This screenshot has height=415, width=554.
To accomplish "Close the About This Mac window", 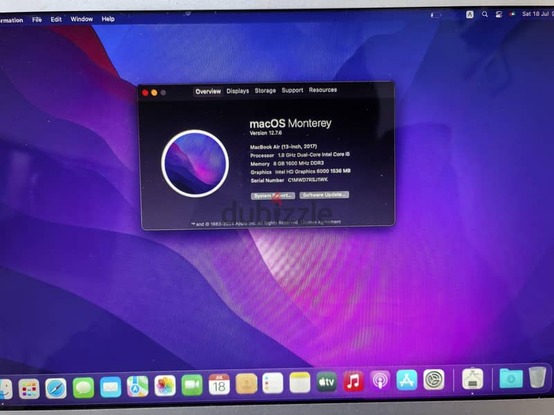I will click(145, 93).
